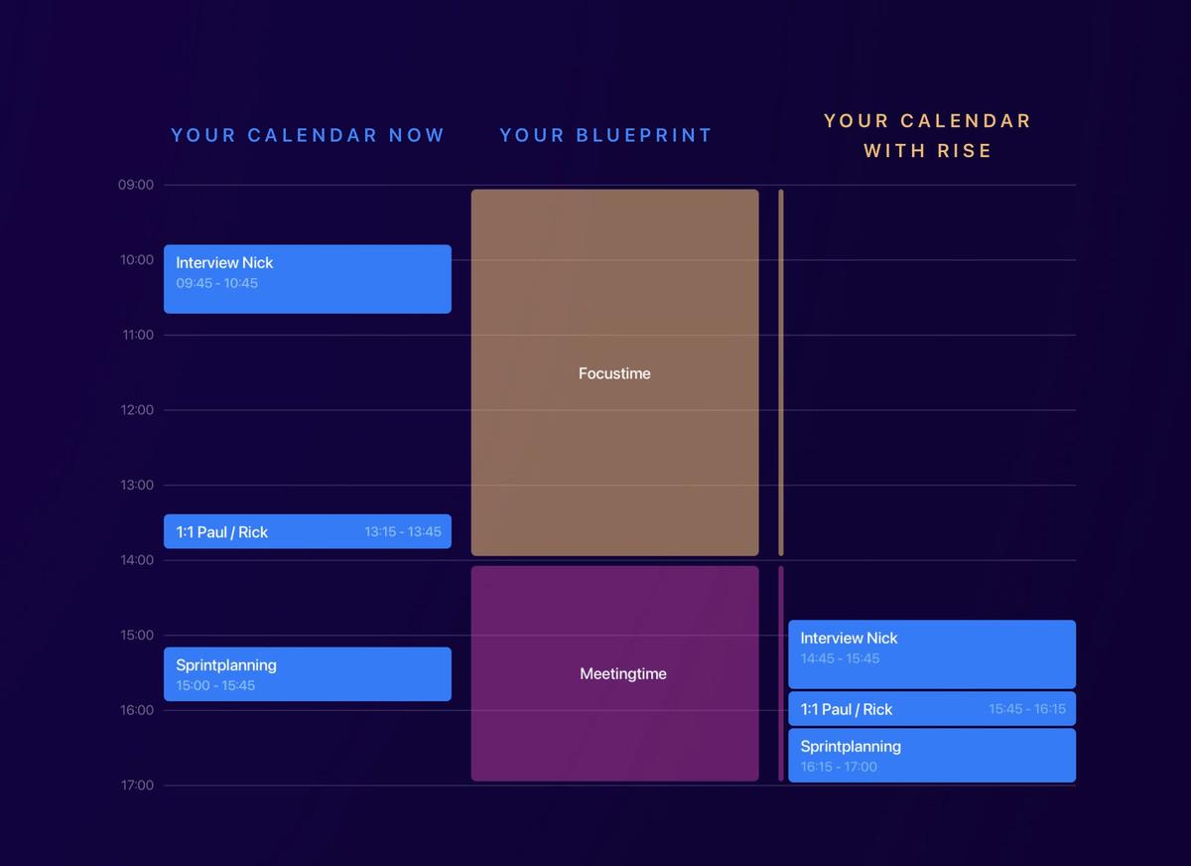Open rescheduled Interview Nick 14:45 event
Image resolution: width=1191 pixels, height=866 pixels.
click(x=932, y=654)
